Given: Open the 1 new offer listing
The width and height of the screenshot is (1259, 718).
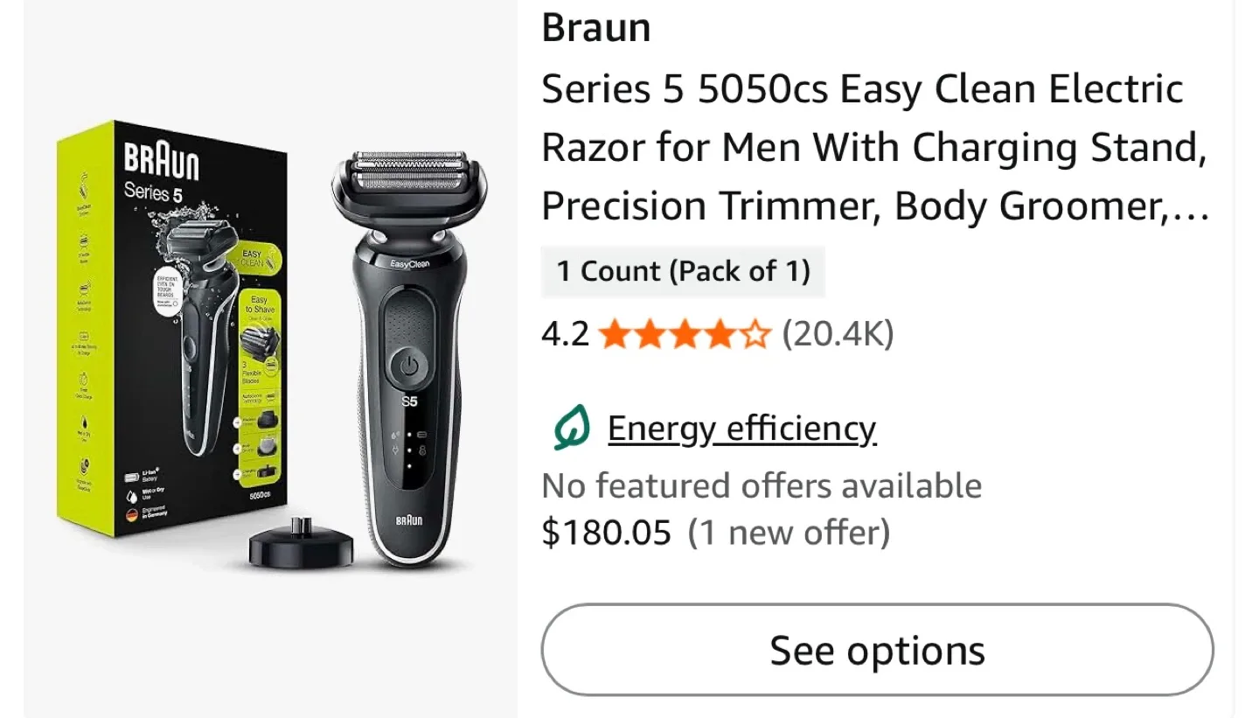Looking at the screenshot, I should 789,532.
